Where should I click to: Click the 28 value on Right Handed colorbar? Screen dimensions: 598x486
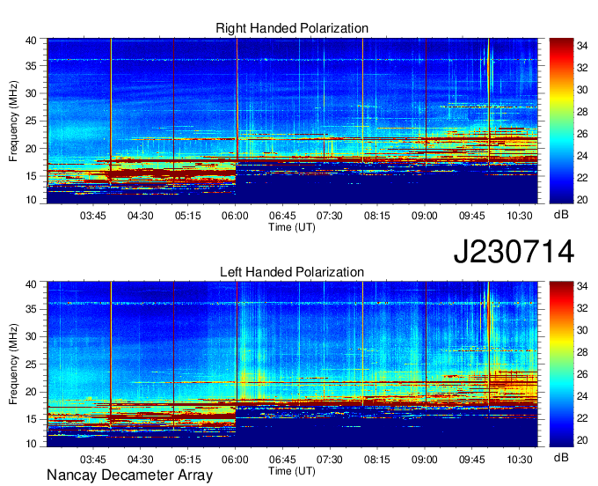click(x=582, y=112)
